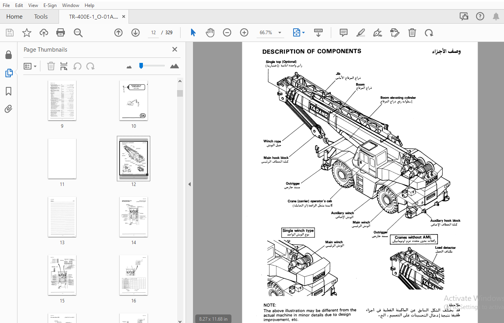The image size is (504, 323).
Task: Select page 15 thumbnail
Action: point(62,275)
